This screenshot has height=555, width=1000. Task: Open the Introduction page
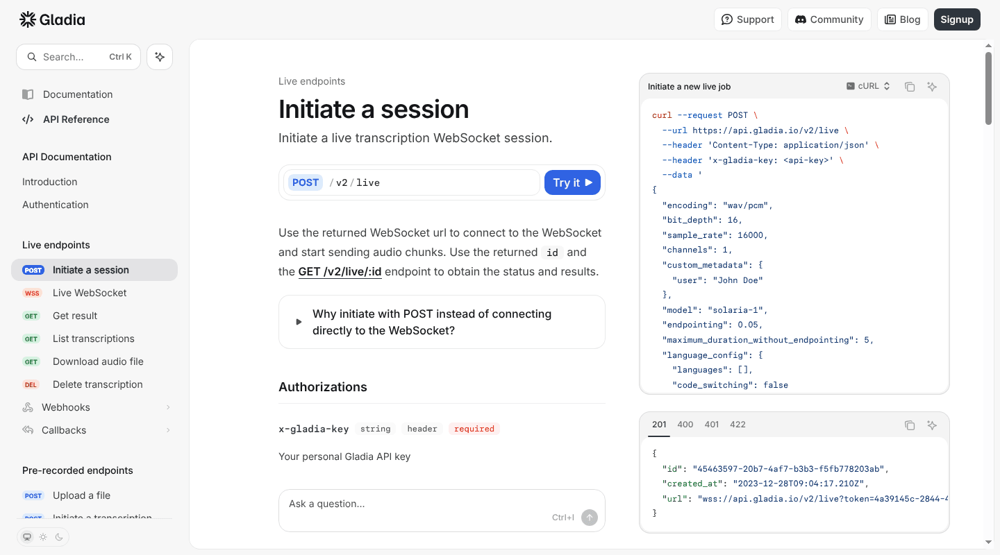(94, 182)
